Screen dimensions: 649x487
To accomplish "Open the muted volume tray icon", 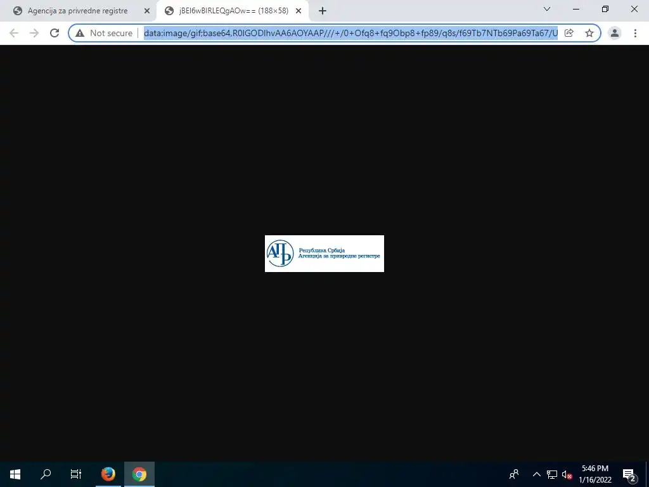I will click(x=567, y=474).
